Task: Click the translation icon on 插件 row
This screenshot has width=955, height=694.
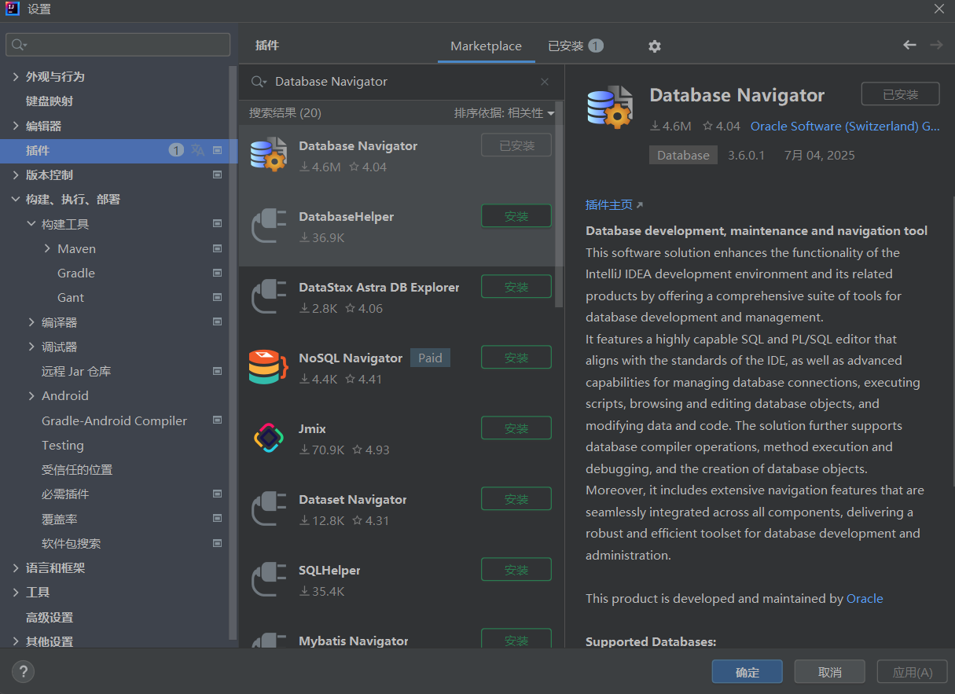Action: pyautogui.click(x=198, y=150)
